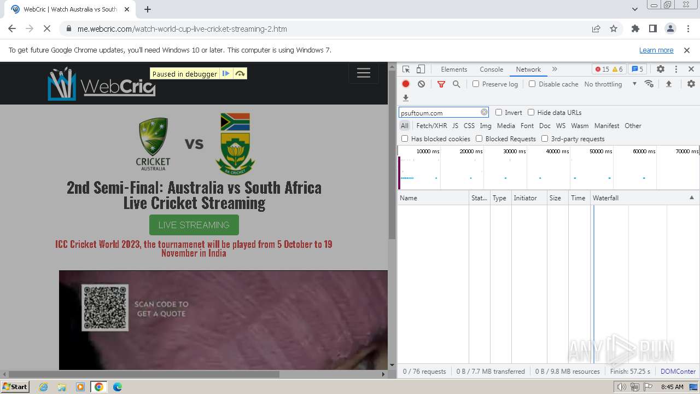
Task: Clear the psuftoum.com filter text
Action: [x=484, y=112]
